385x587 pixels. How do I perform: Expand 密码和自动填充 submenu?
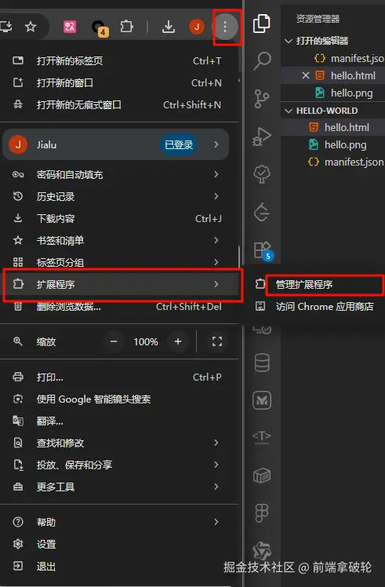tap(216, 174)
